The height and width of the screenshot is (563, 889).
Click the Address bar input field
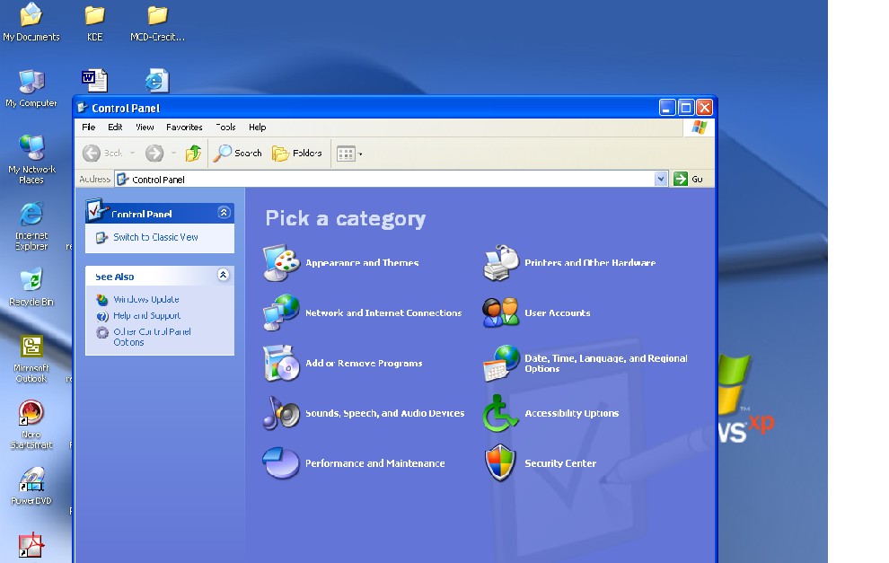click(x=392, y=180)
